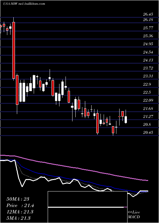This screenshot has height=223, width=159.
Task: Click the 22.5 price axis label
Action: [147, 92]
